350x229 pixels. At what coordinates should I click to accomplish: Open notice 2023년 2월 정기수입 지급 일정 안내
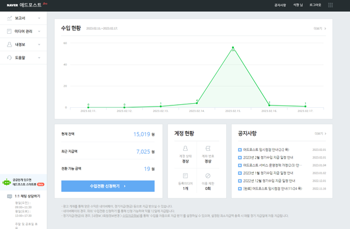point(268,157)
